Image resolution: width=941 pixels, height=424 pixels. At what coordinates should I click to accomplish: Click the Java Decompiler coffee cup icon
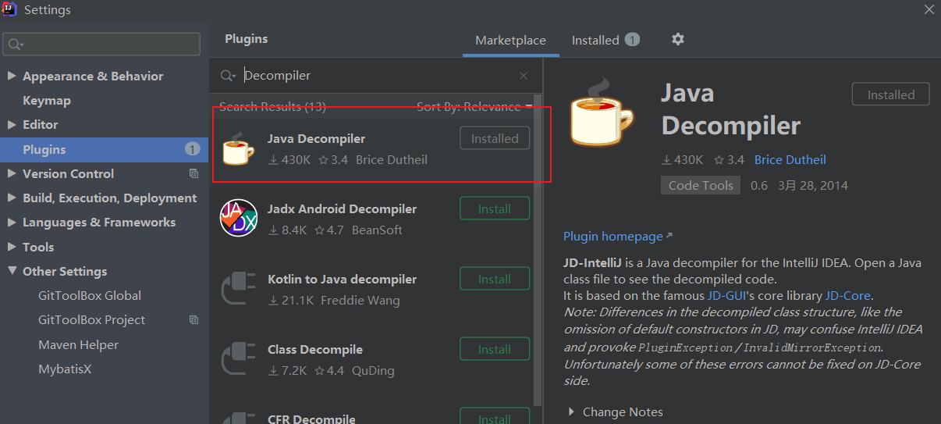pyautogui.click(x=238, y=148)
